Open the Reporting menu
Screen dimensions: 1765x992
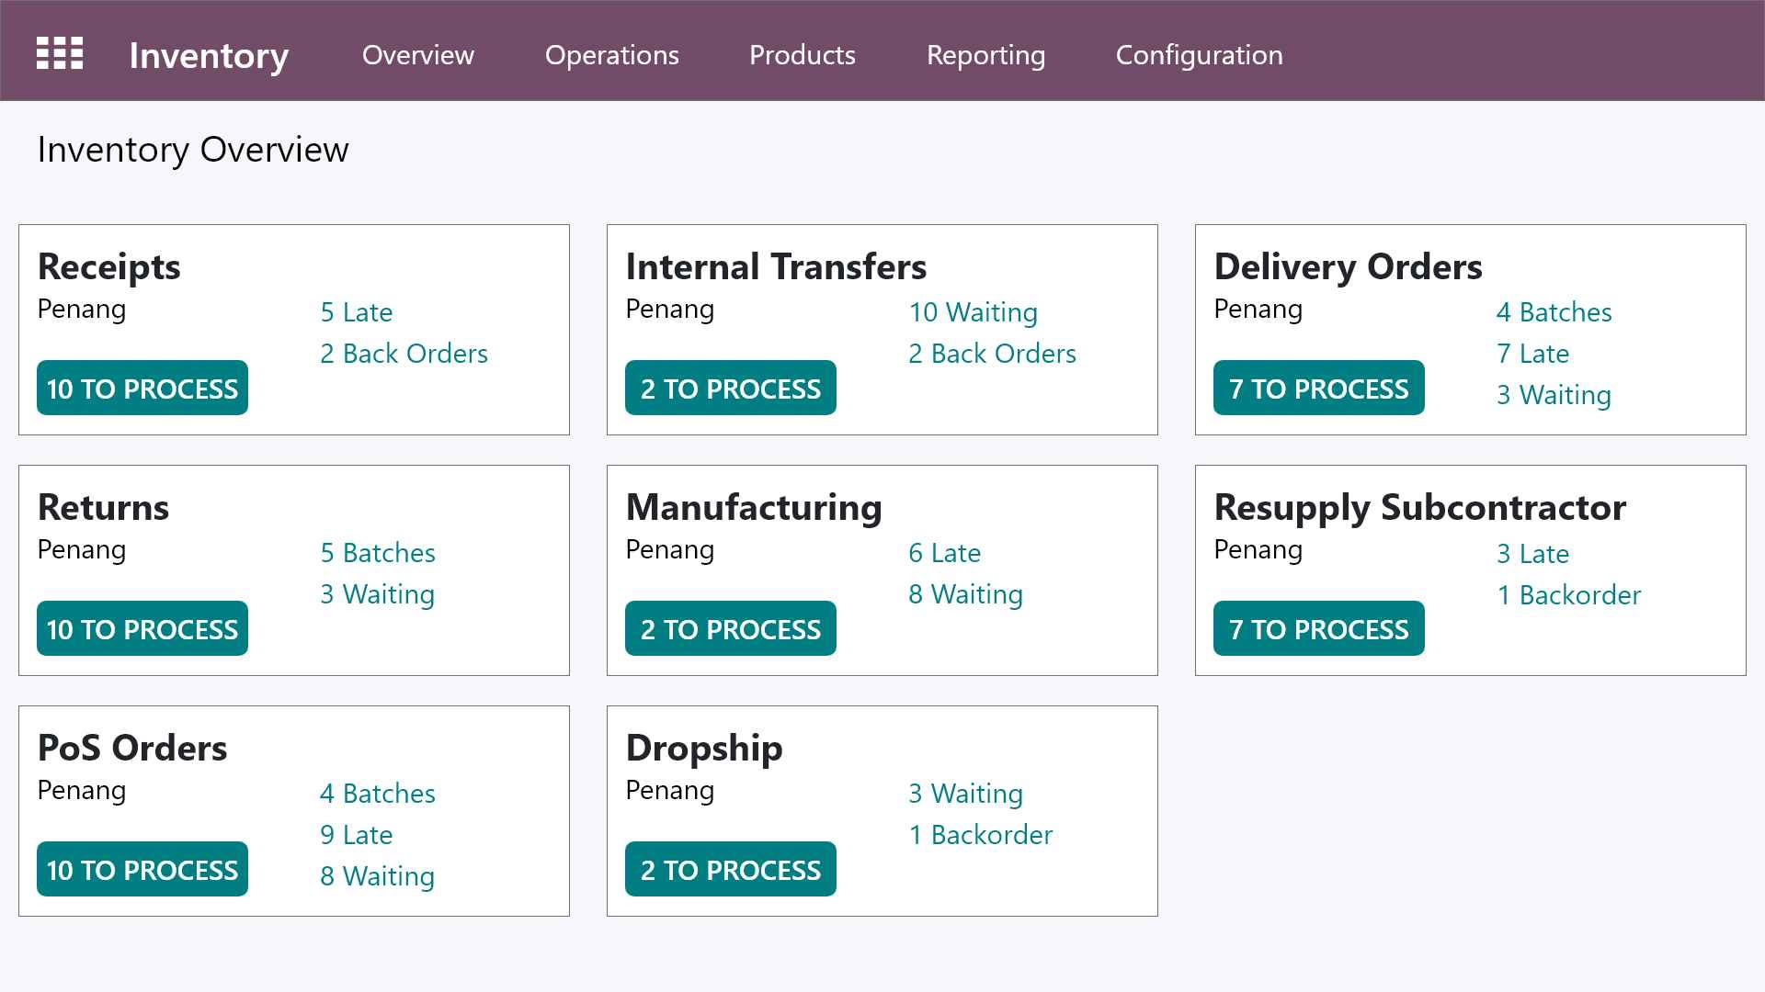(x=985, y=55)
